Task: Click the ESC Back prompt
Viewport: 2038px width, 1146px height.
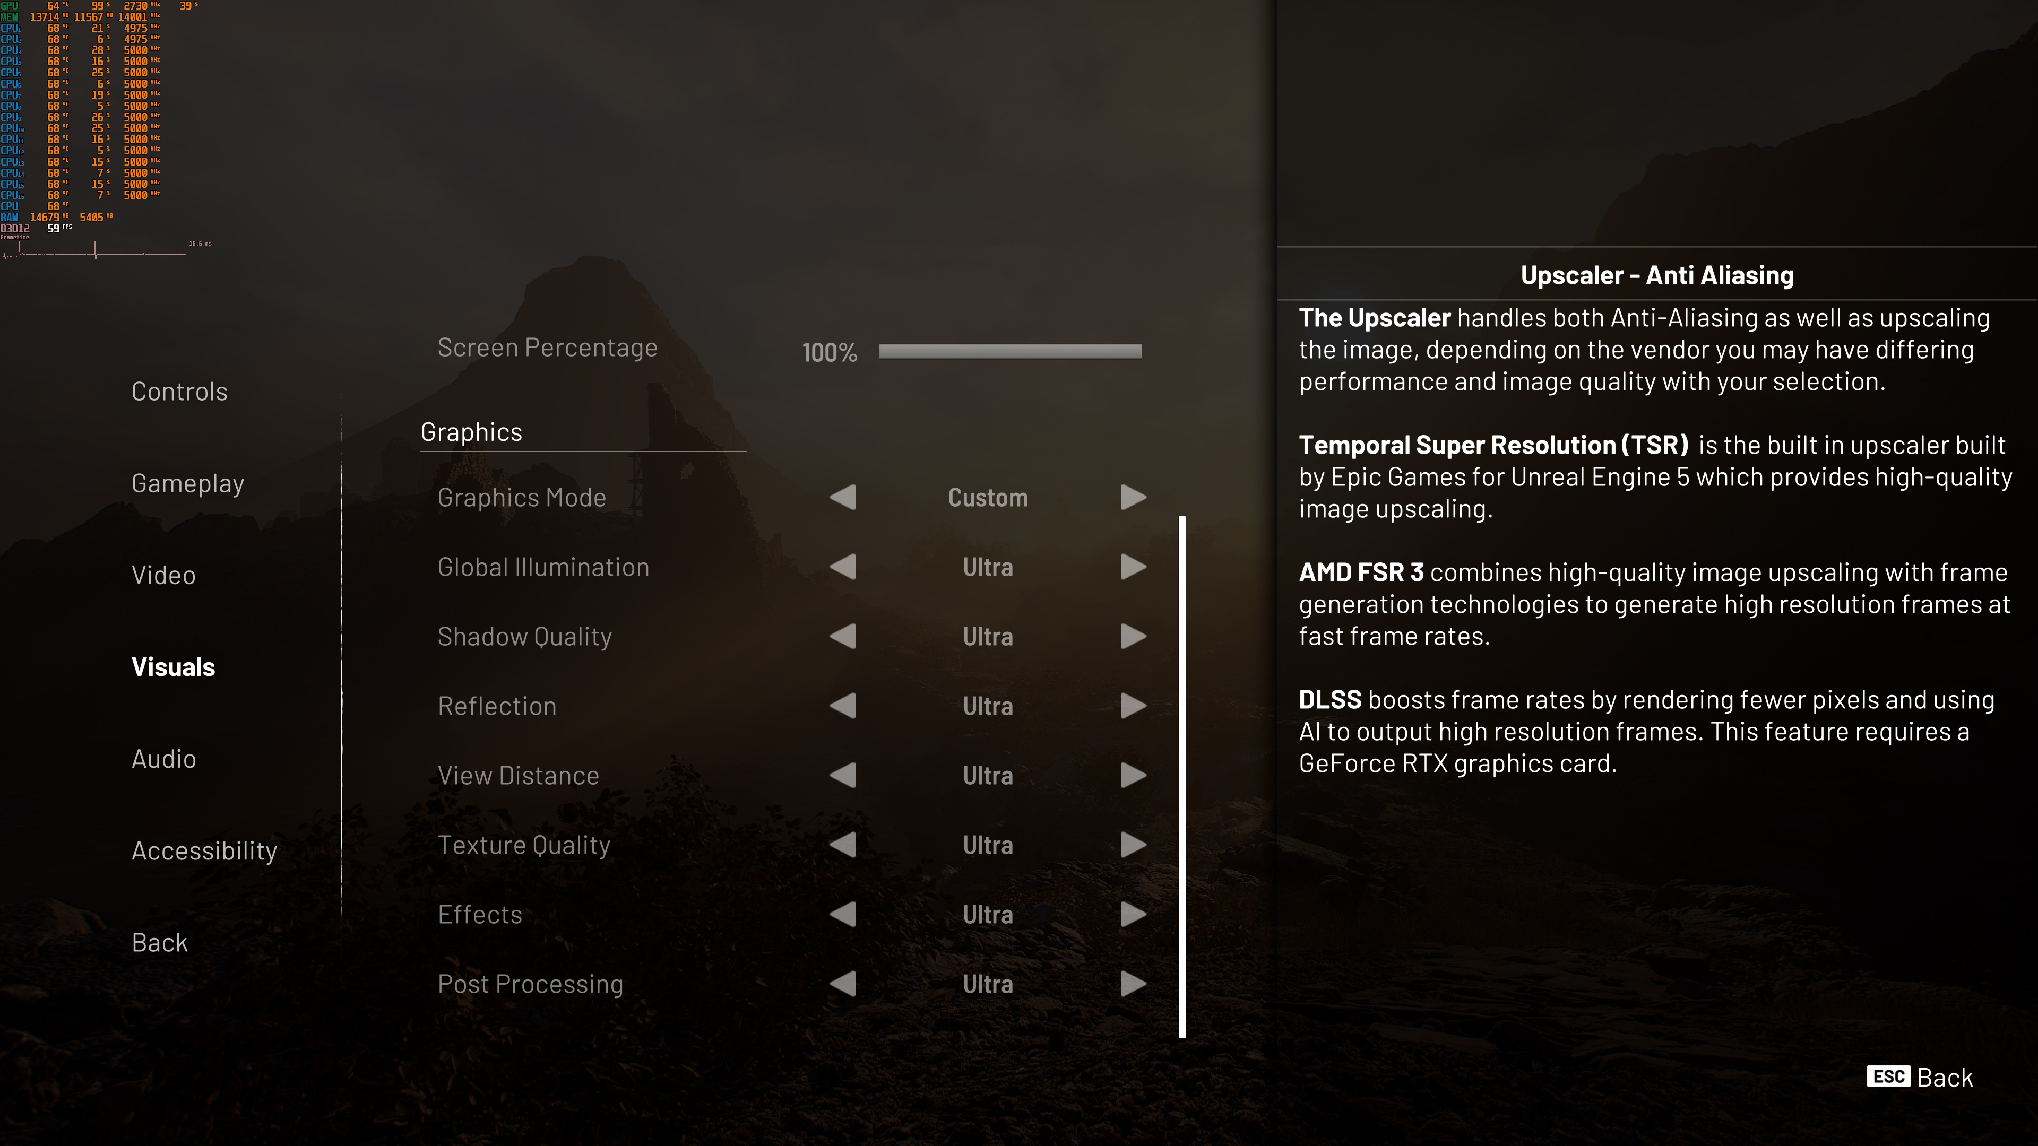Action: pyautogui.click(x=1920, y=1077)
